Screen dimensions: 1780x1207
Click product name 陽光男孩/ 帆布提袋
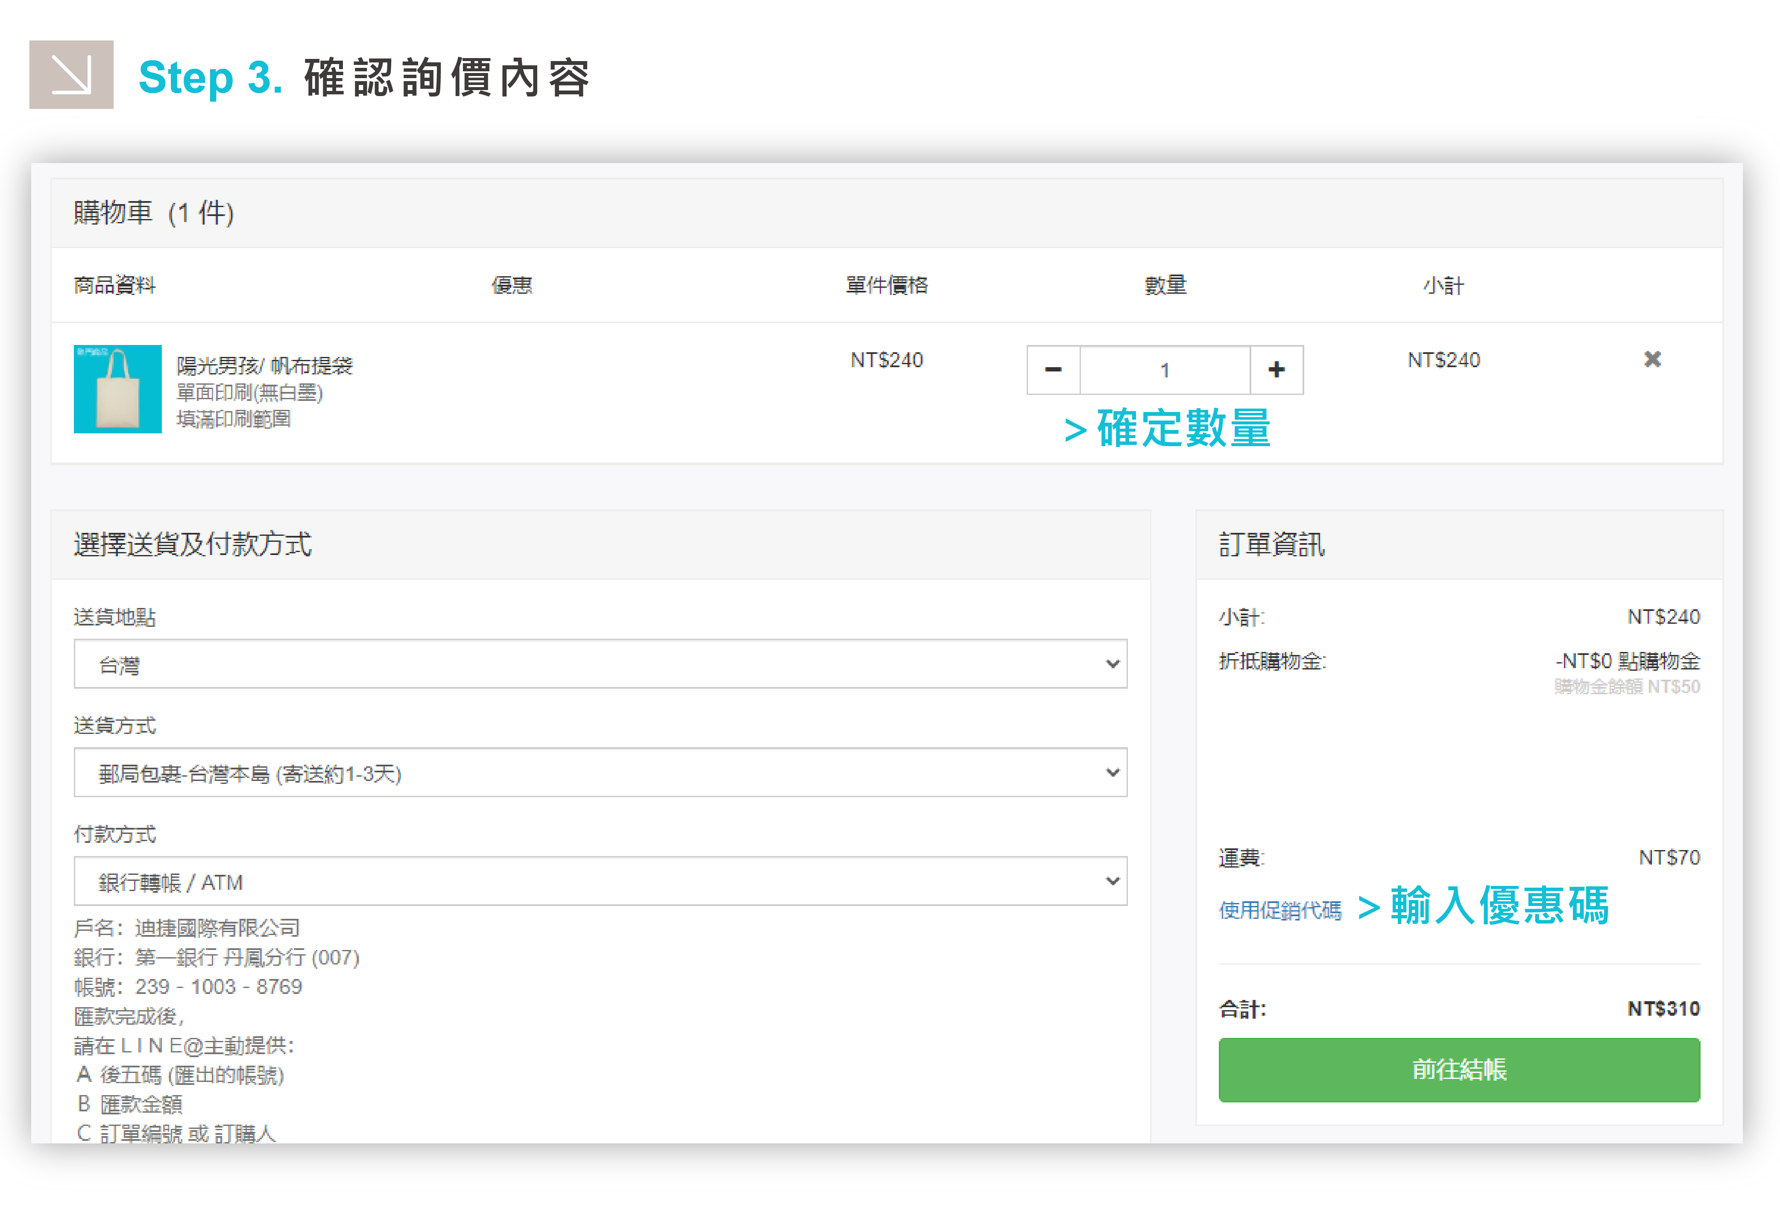(x=264, y=366)
